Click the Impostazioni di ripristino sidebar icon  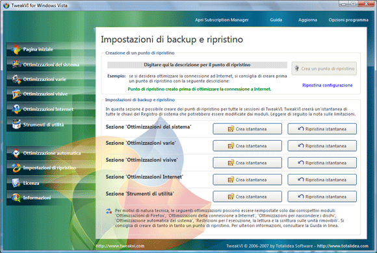[16, 168]
